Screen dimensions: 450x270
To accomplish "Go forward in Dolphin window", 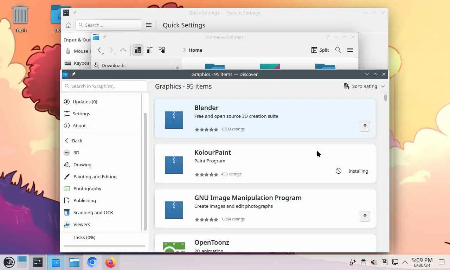I will click(112, 50).
